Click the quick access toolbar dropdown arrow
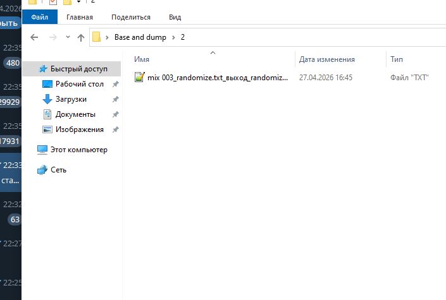 (x=78, y=3)
